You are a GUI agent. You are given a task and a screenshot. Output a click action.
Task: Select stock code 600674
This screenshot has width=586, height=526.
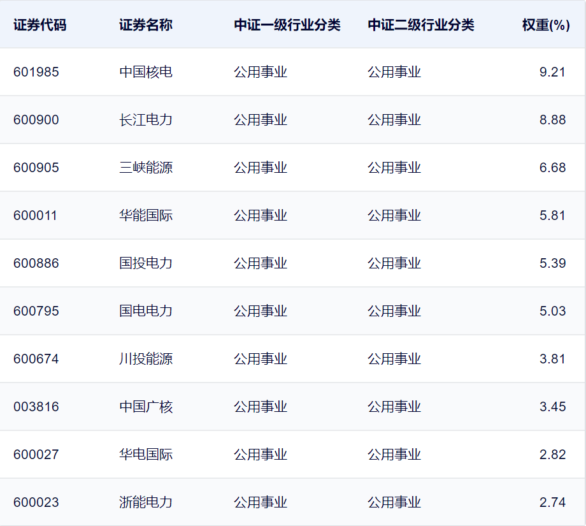[x=36, y=359]
